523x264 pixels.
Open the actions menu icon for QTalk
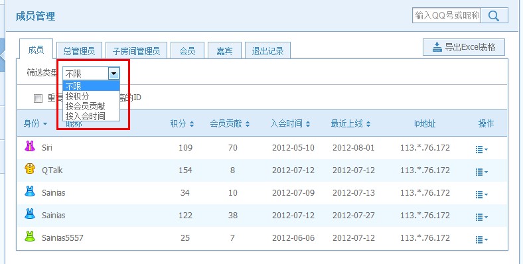point(482,172)
